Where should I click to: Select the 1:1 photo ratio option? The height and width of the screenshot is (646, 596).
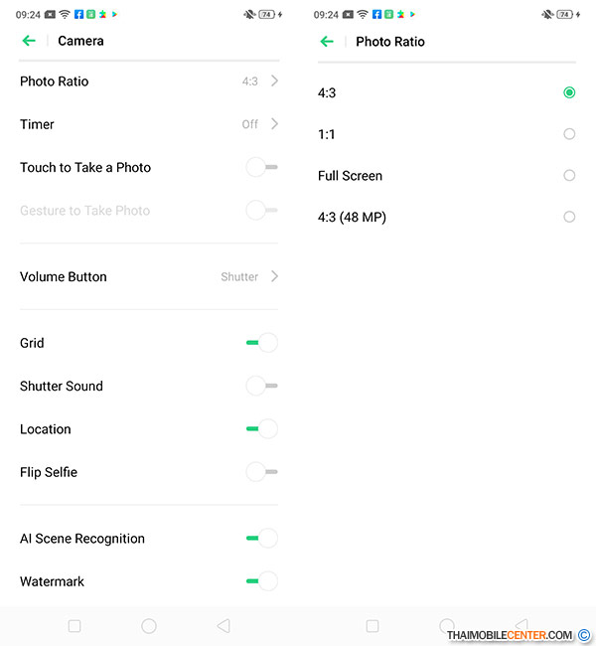pos(569,134)
